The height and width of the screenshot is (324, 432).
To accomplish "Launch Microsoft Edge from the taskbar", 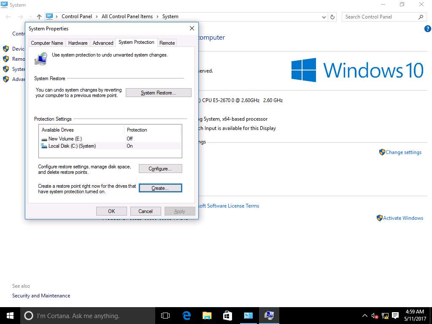I will click(186, 316).
